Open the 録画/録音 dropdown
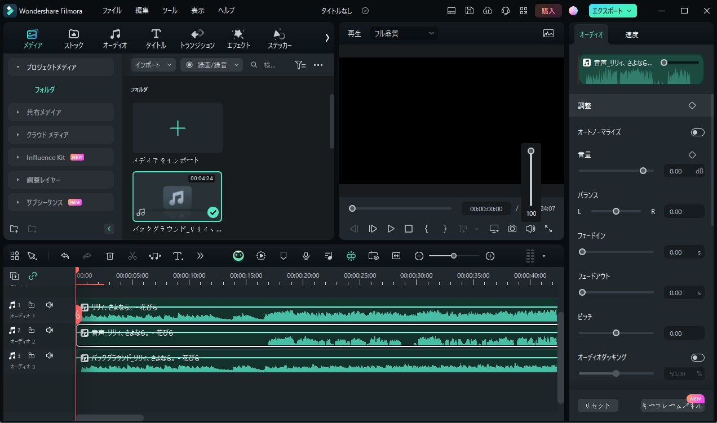The width and height of the screenshot is (717, 423). tap(211, 65)
